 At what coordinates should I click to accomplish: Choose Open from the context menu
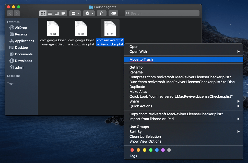[x=183, y=47]
